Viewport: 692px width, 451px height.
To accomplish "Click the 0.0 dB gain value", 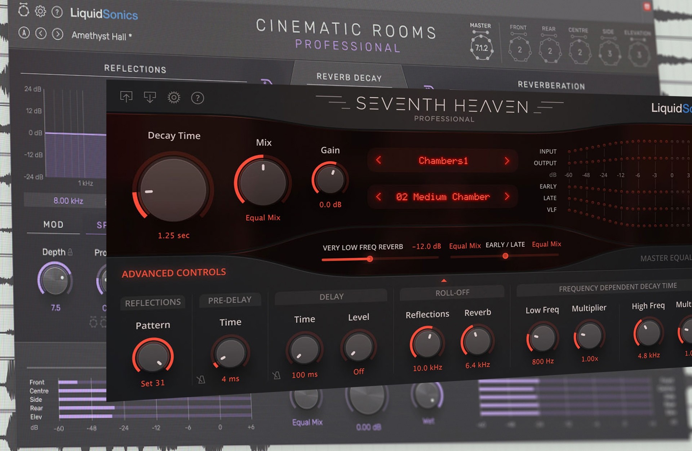I will click(x=330, y=205).
